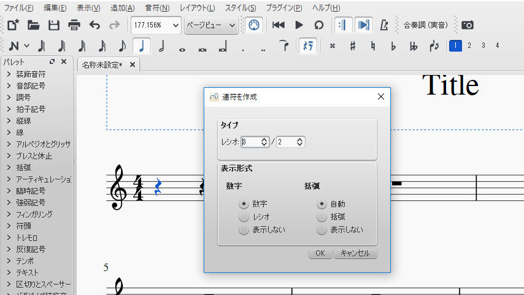Image resolution: width=524 pixels, height=295 pixels.
Task: Select the longa note duration
Action: (x=223, y=47)
